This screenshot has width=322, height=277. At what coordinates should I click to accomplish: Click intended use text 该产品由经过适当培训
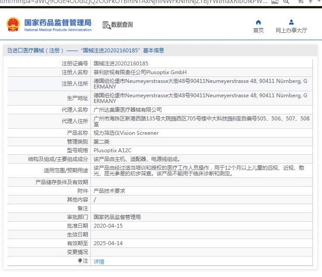coord(199,171)
